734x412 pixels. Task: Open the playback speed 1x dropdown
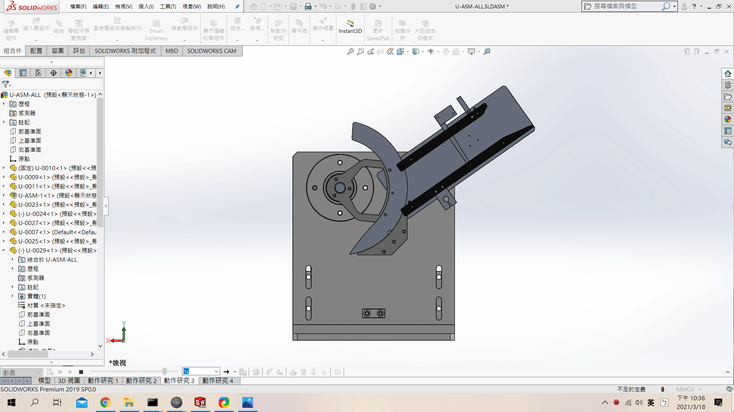coord(216,372)
